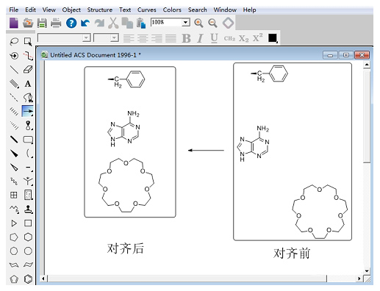Select the Templates stamp tool

28,209
